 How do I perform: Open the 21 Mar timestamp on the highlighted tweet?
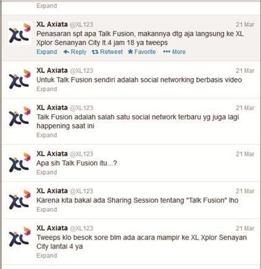click(245, 25)
